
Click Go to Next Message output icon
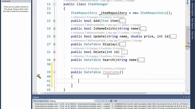point(106,101)
